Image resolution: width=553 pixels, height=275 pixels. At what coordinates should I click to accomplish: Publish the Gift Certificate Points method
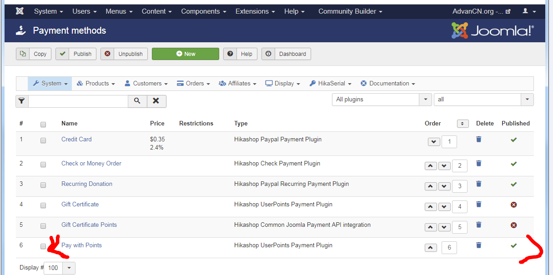513,225
